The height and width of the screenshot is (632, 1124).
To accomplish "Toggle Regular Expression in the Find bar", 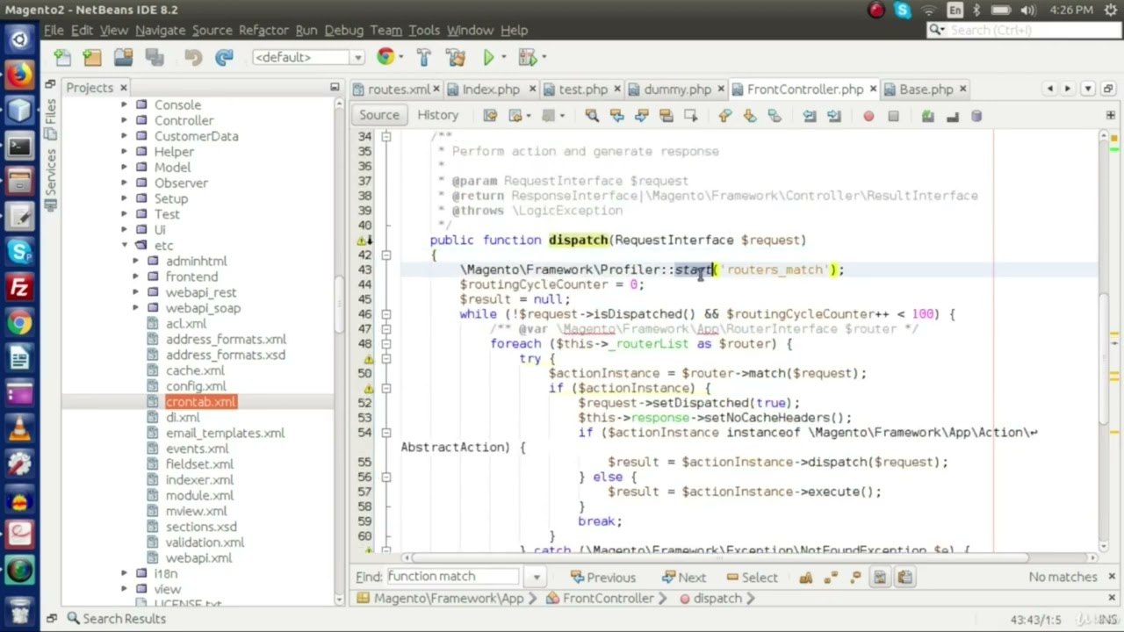I will 856,577.
